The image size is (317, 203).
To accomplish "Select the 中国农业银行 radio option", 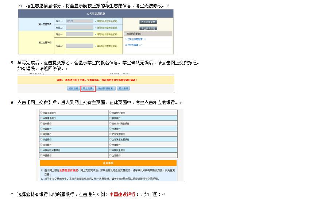I will point(111,113).
